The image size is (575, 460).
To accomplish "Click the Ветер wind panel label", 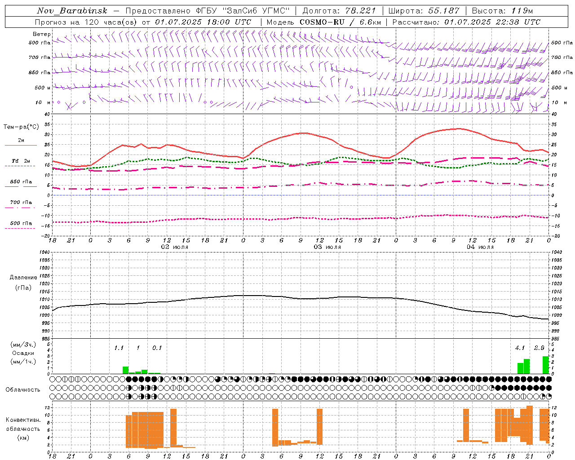I will (42, 34).
